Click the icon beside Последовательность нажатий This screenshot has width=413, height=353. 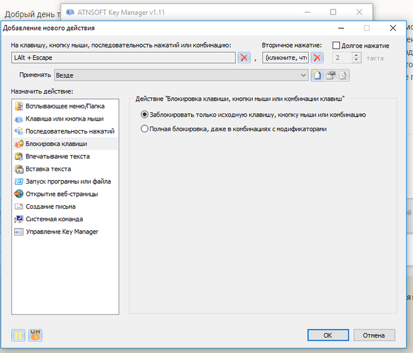tap(19, 131)
